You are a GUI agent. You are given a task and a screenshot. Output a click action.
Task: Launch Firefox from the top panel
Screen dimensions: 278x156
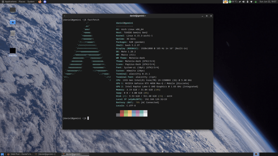40,2
